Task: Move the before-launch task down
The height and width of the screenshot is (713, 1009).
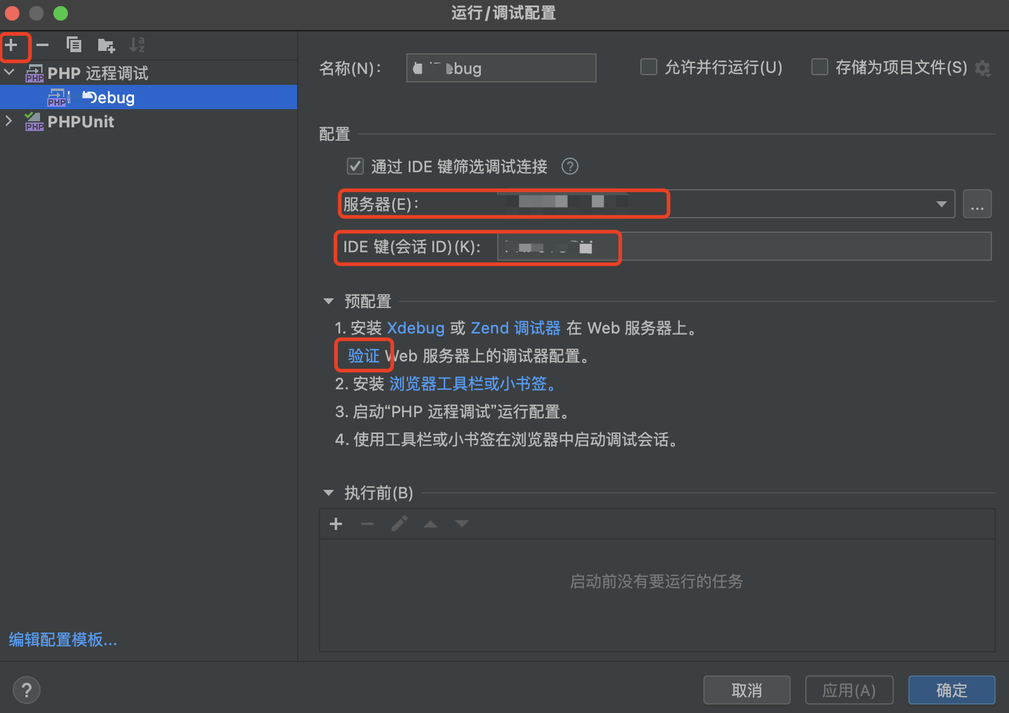Action: (462, 524)
